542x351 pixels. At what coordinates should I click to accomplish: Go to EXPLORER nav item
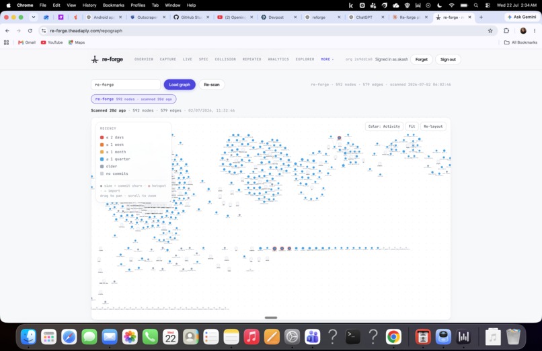(305, 59)
